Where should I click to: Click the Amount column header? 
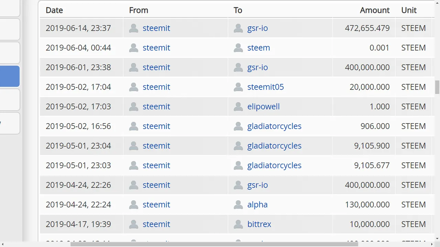point(375,10)
